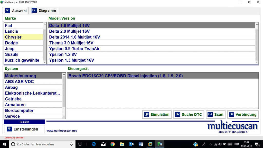Select Ypsilon 1.2 8V model

click(x=152, y=54)
